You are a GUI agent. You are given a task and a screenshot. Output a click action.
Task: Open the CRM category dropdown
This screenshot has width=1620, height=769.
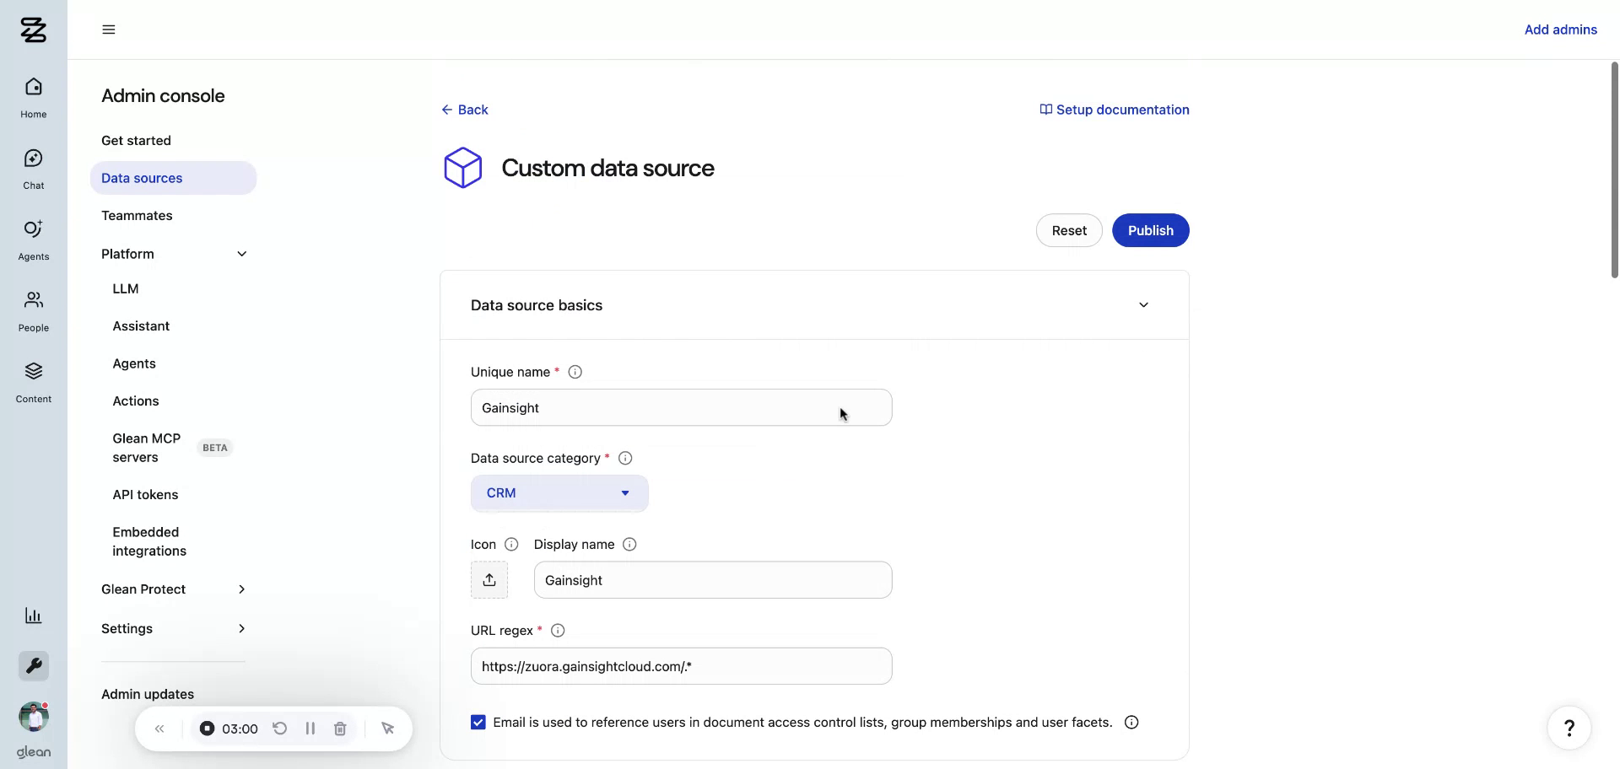pos(559,492)
